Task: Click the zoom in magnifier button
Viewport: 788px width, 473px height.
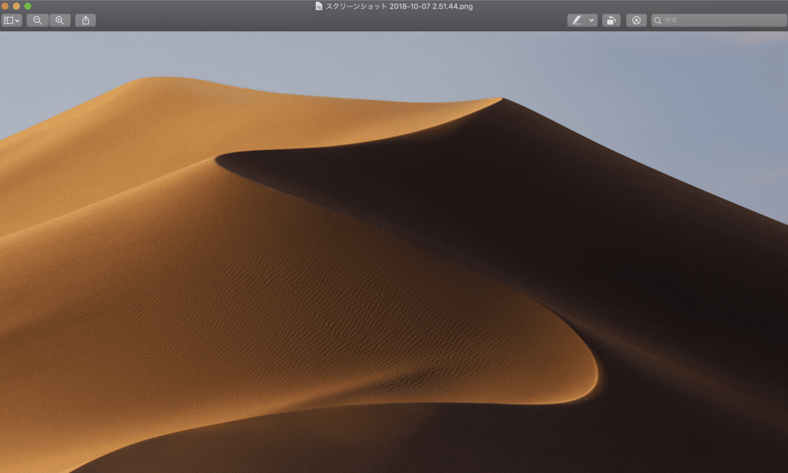Action: point(60,20)
